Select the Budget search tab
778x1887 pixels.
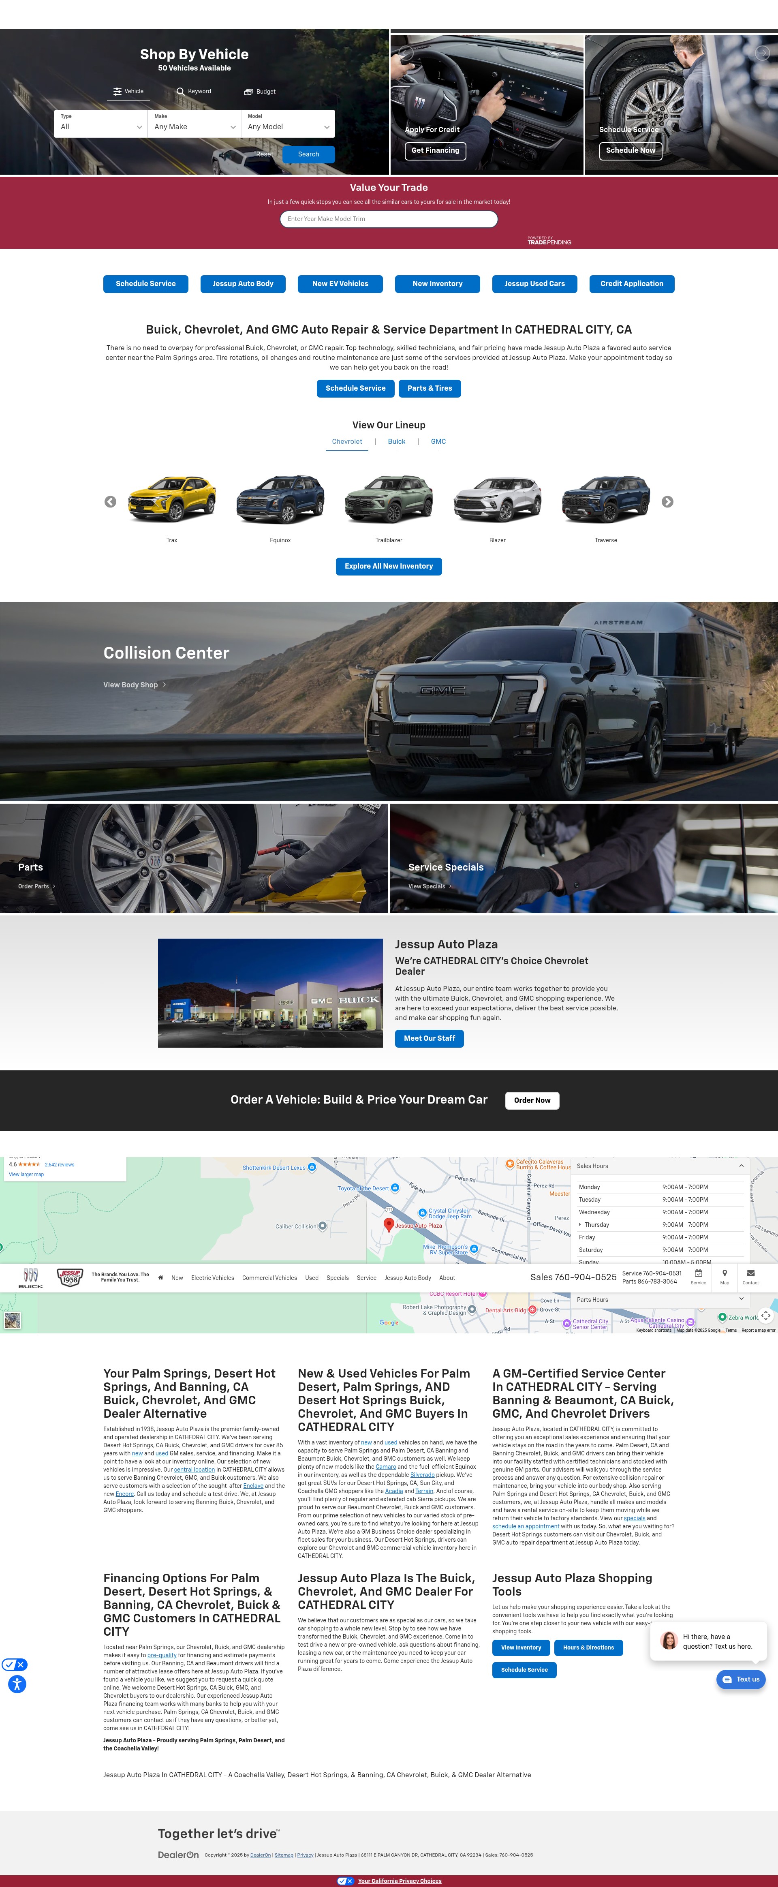point(259,92)
